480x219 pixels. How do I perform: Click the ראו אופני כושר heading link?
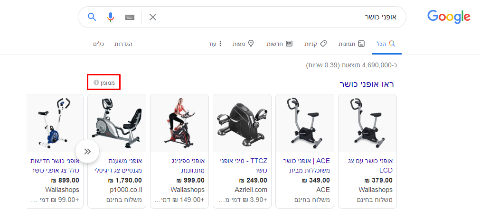(367, 84)
